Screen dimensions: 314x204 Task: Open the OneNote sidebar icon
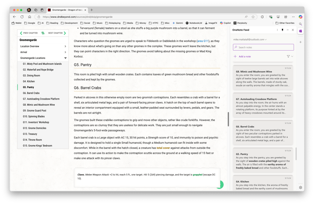coord(300,31)
